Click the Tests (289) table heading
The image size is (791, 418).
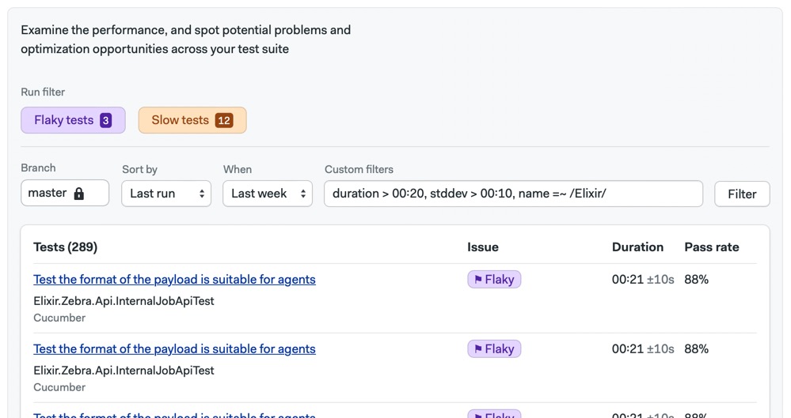65,247
